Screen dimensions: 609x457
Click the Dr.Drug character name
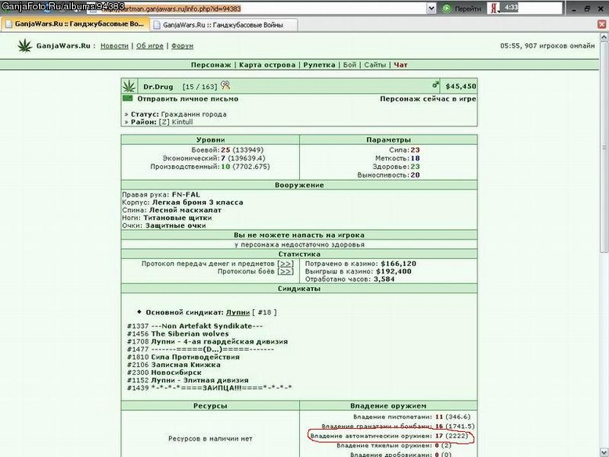coord(158,87)
